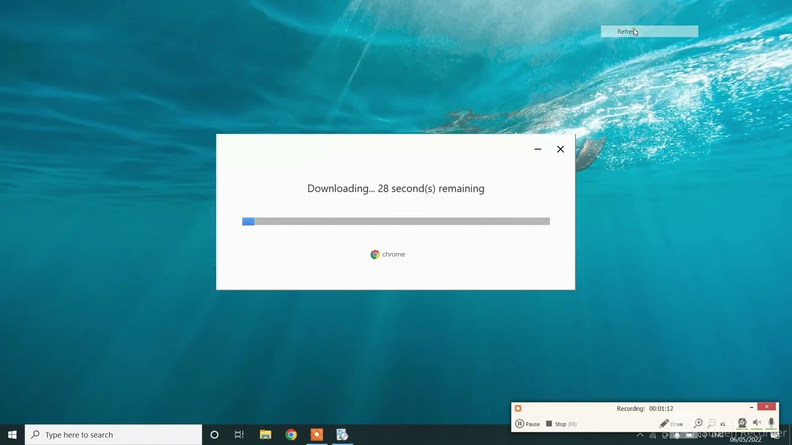792x445 pixels.
Task: Toggle microphone in recorder toolbar
Action: pos(771,423)
